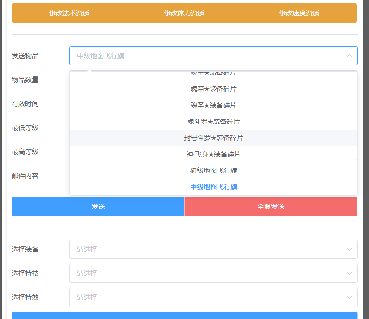Click the highlighted 中级地图飞行旗 option
Image resolution: width=369 pixels, height=319 pixels.
tap(213, 187)
